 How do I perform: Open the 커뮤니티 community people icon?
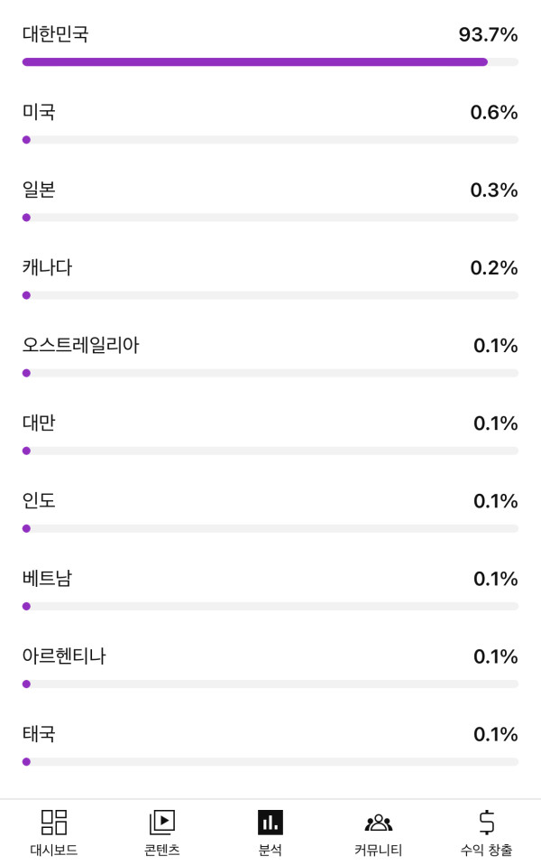click(x=379, y=822)
